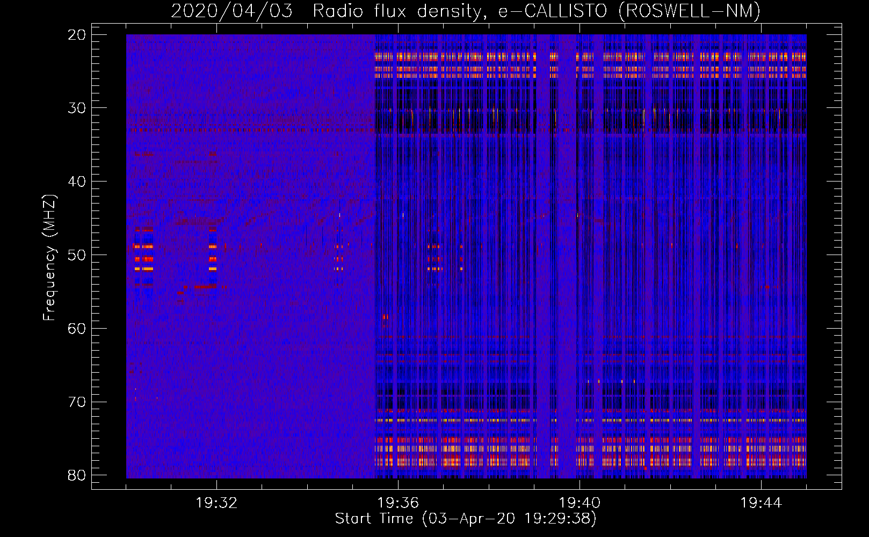Click the 50 frequency tick label
The image size is (869, 537).
point(77,255)
